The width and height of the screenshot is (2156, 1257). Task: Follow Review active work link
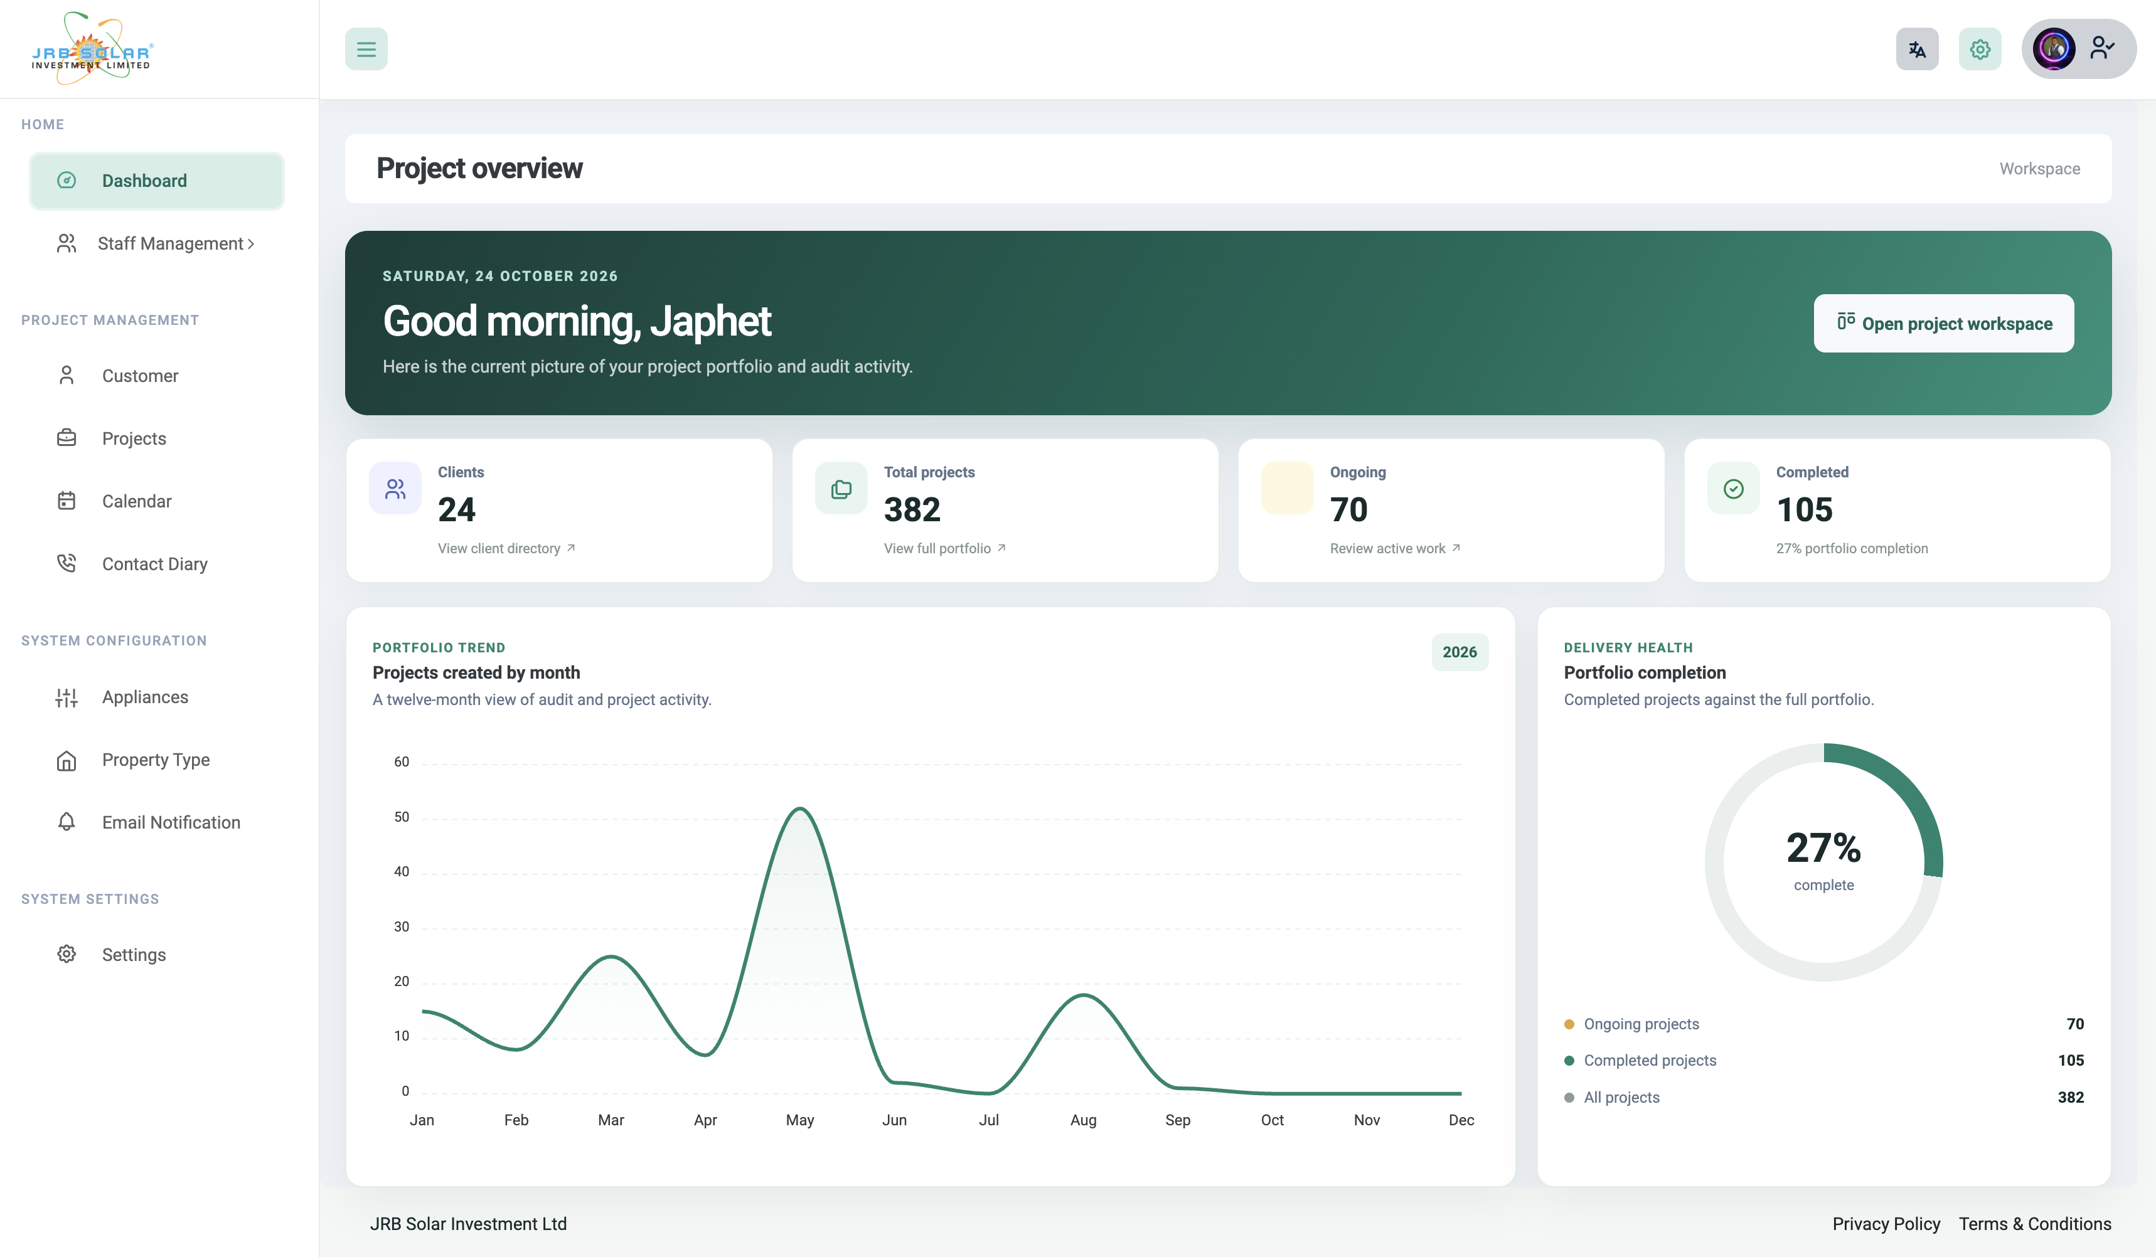tap(1394, 548)
